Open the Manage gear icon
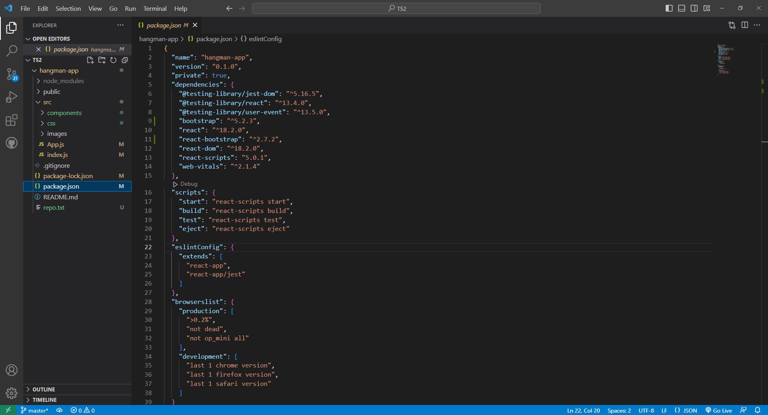768x415 pixels. coord(12,393)
